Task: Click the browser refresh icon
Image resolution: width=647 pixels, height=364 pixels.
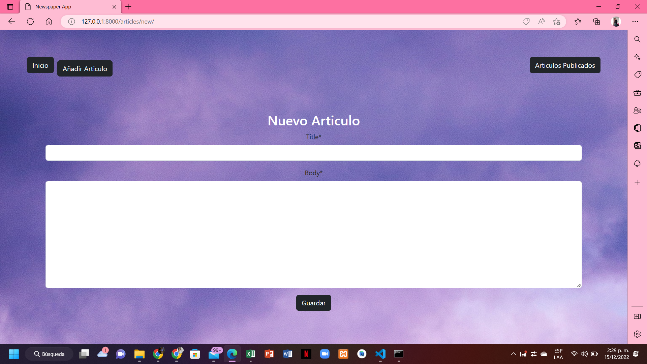Action: (x=30, y=22)
